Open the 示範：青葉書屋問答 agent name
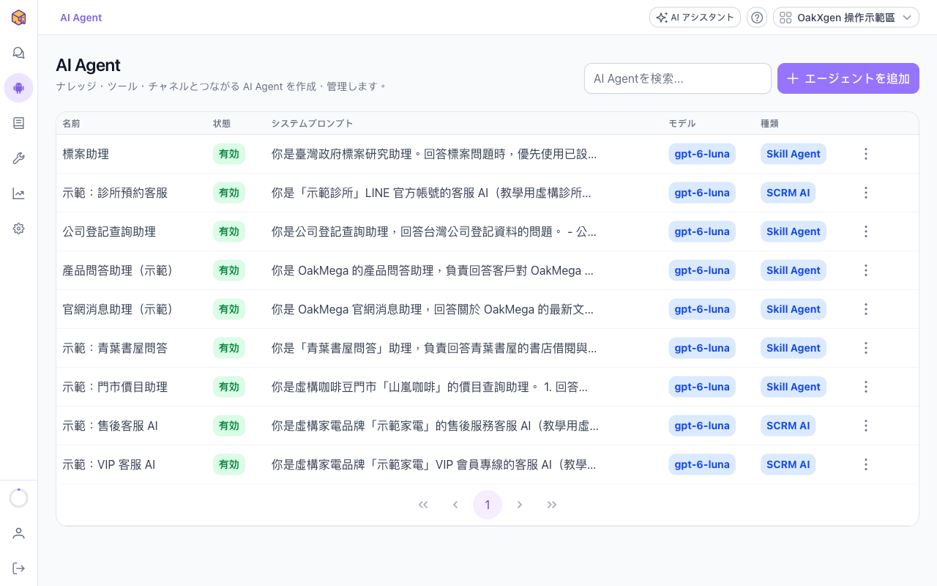The height and width of the screenshot is (586, 937). tap(115, 348)
